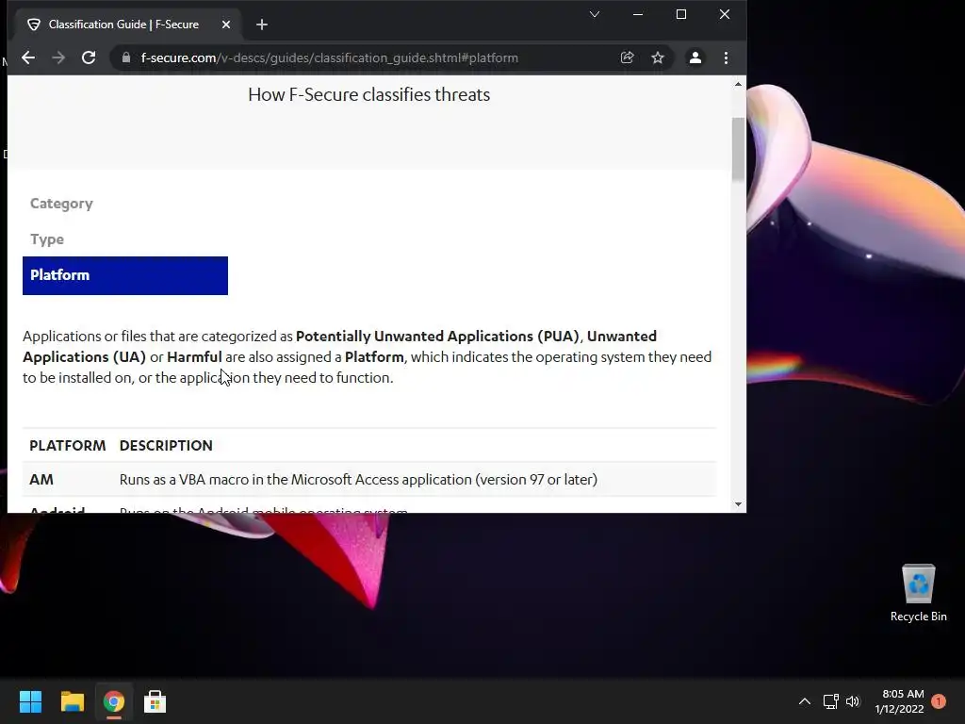Switch to the Type section
The width and height of the screenshot is (965, 724).
click(47, 239)
